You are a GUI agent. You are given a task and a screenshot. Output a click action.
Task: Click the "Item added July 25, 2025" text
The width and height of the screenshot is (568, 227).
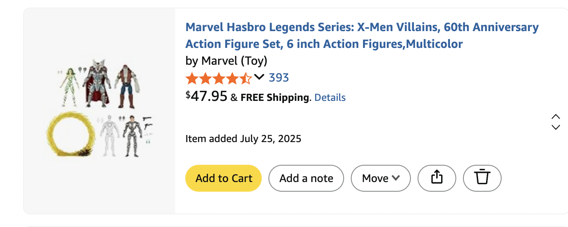[x=243, y=139]
